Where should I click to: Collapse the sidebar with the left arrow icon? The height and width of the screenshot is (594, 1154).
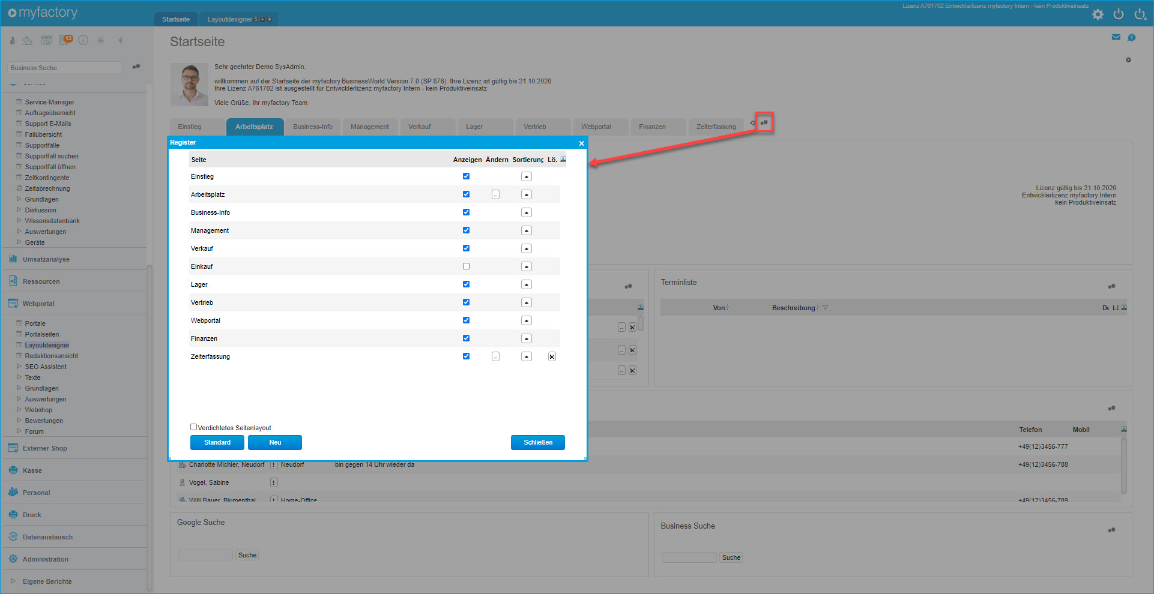pyautogui.click(x=120, y=40)
